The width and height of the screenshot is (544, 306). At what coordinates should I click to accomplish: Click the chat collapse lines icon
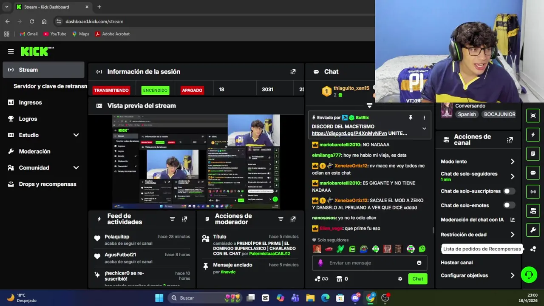pos(369,105)
